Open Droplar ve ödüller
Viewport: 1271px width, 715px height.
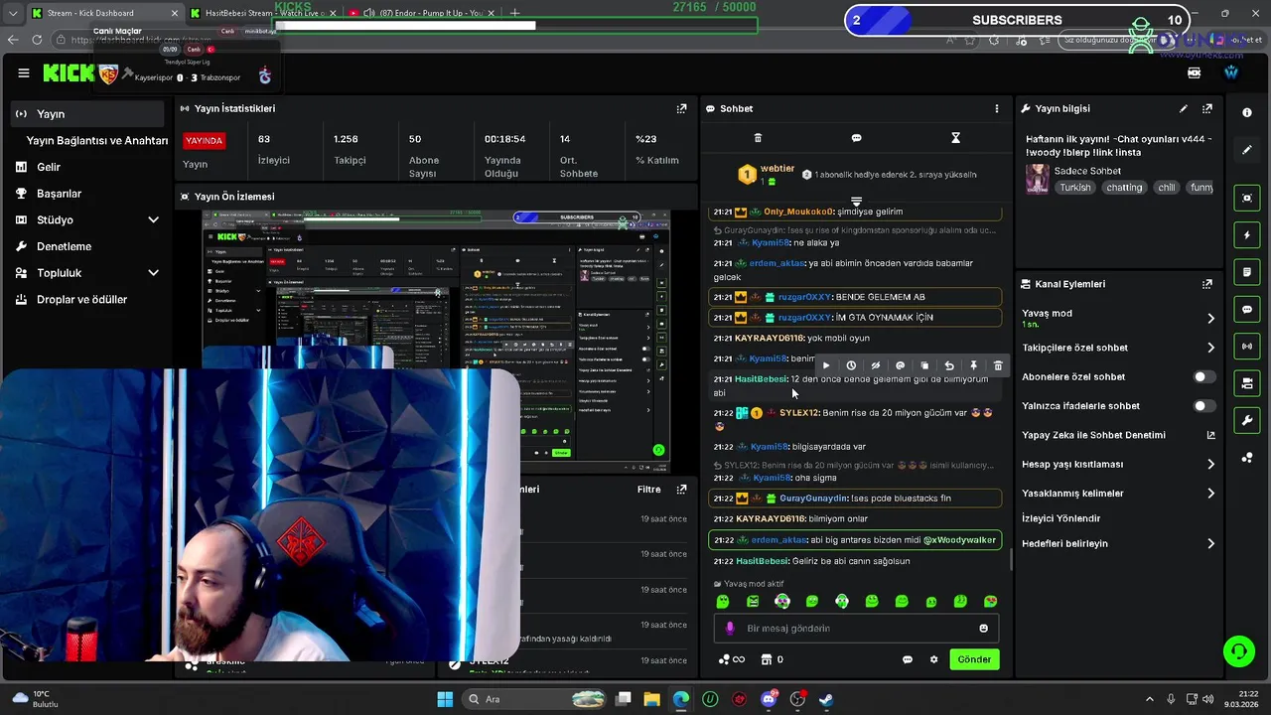[x=81, y=300]
